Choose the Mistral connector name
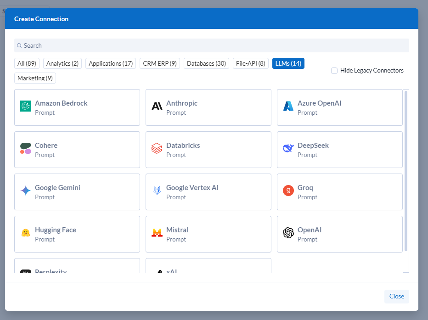Screen dimensions: 428x320 click(x=177, y=230)
